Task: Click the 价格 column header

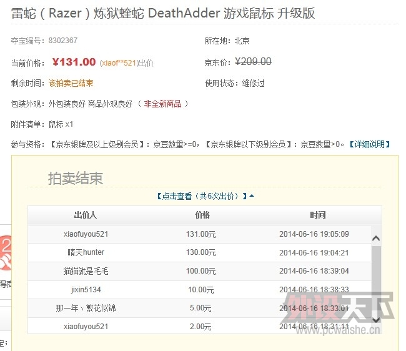Action: click(202, 215)
